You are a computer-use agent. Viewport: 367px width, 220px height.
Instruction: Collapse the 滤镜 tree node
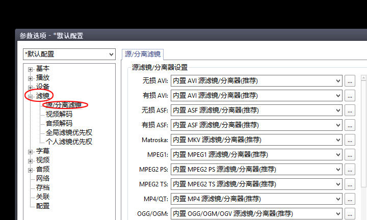pos(31,96)
